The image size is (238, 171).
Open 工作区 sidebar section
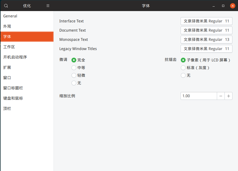point(27,47)
